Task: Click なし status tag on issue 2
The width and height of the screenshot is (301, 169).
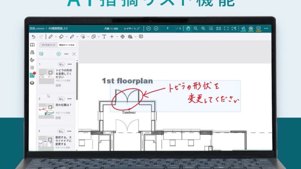Action: click(x=61, y=98)
